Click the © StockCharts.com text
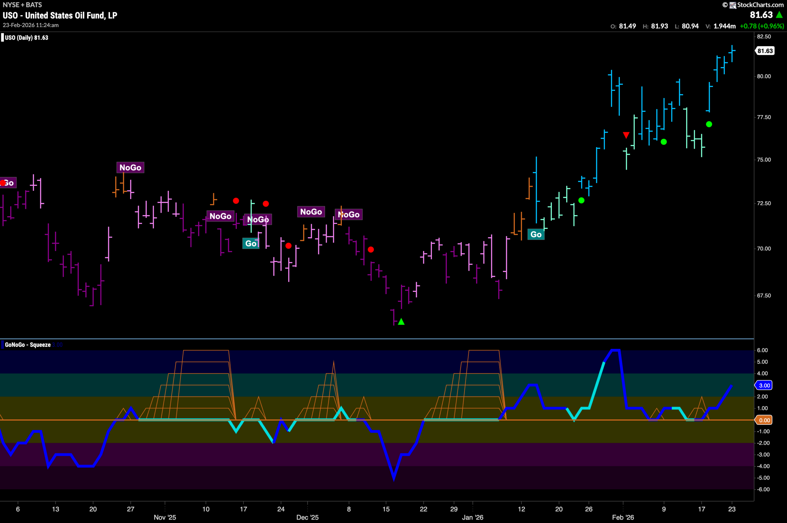787x523 pixels. [753, 5]
